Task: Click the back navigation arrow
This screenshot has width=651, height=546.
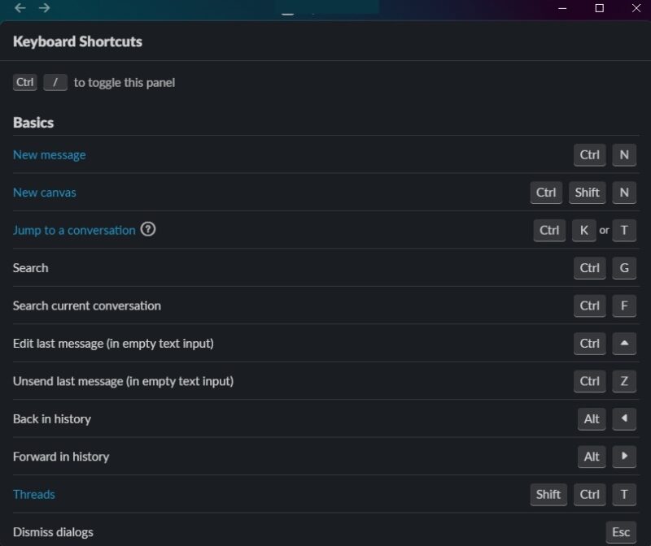Action: [x=19, y=8]
